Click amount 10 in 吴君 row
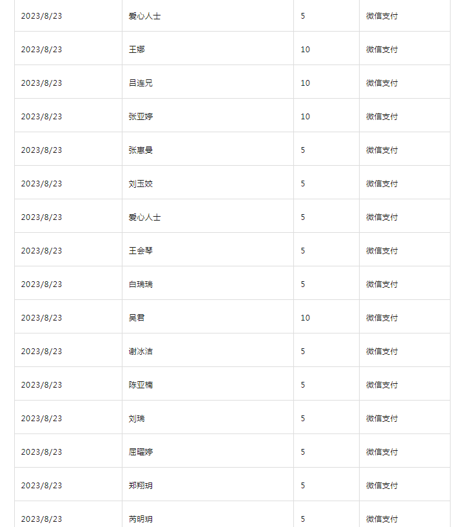This screenshot has height=527, width=457. (x=306, y=318)
